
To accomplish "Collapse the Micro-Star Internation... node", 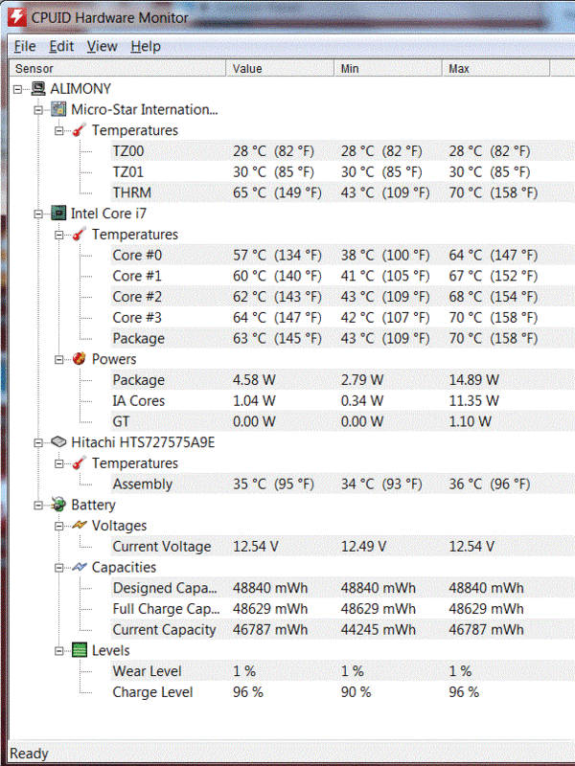I will (x=38, y=110).
